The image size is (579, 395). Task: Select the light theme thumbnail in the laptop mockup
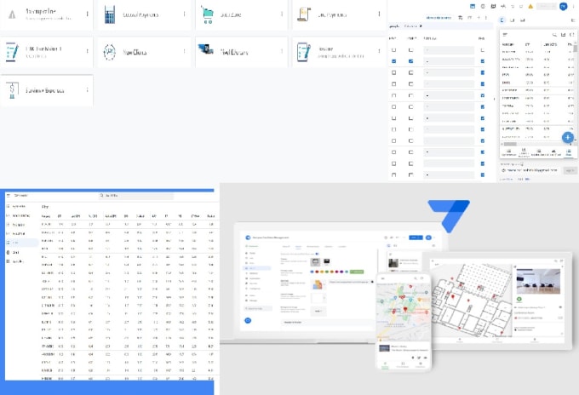click(315, 261)
